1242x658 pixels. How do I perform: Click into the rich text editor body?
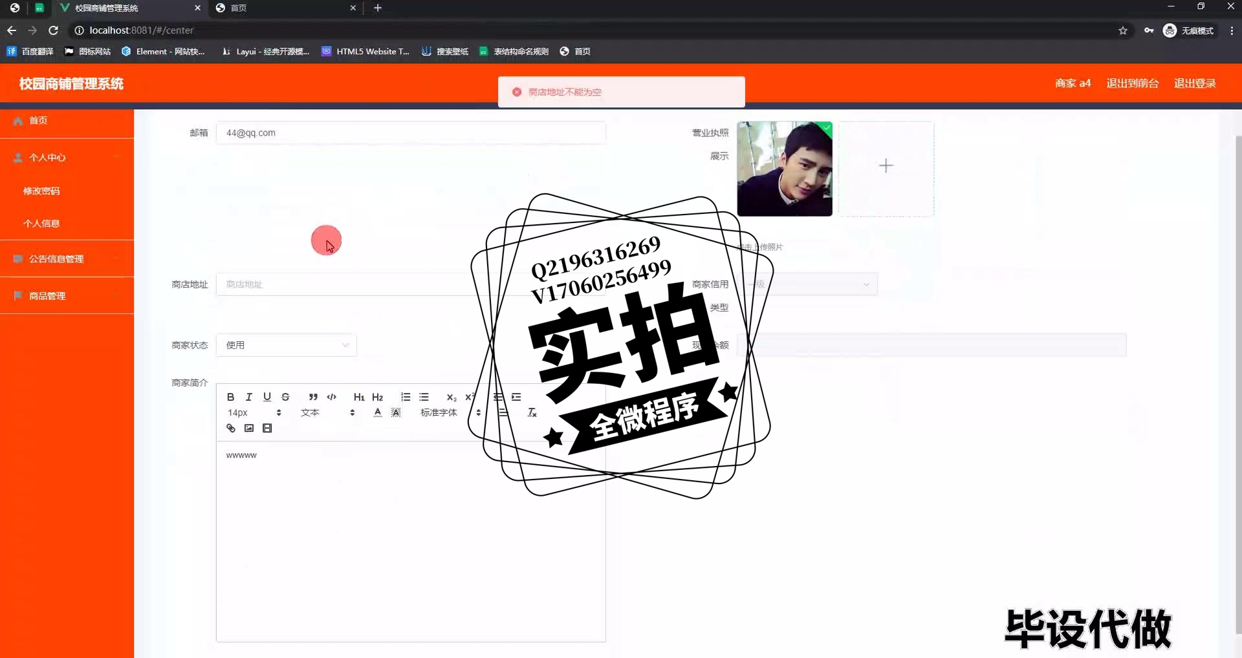411,542
